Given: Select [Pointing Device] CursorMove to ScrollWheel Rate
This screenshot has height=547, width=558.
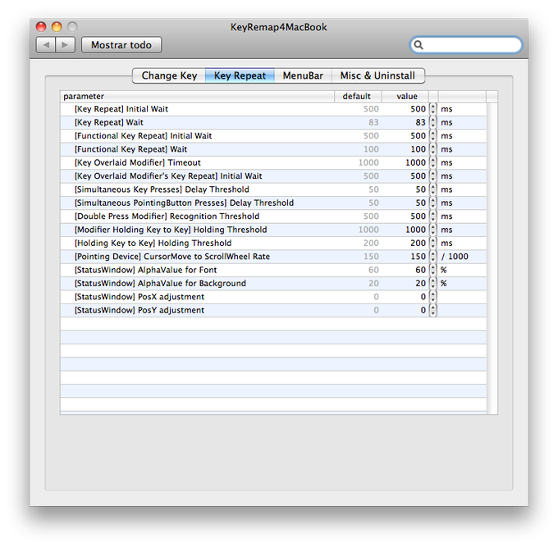Looking at the screenshot, I should click(273, 257).
